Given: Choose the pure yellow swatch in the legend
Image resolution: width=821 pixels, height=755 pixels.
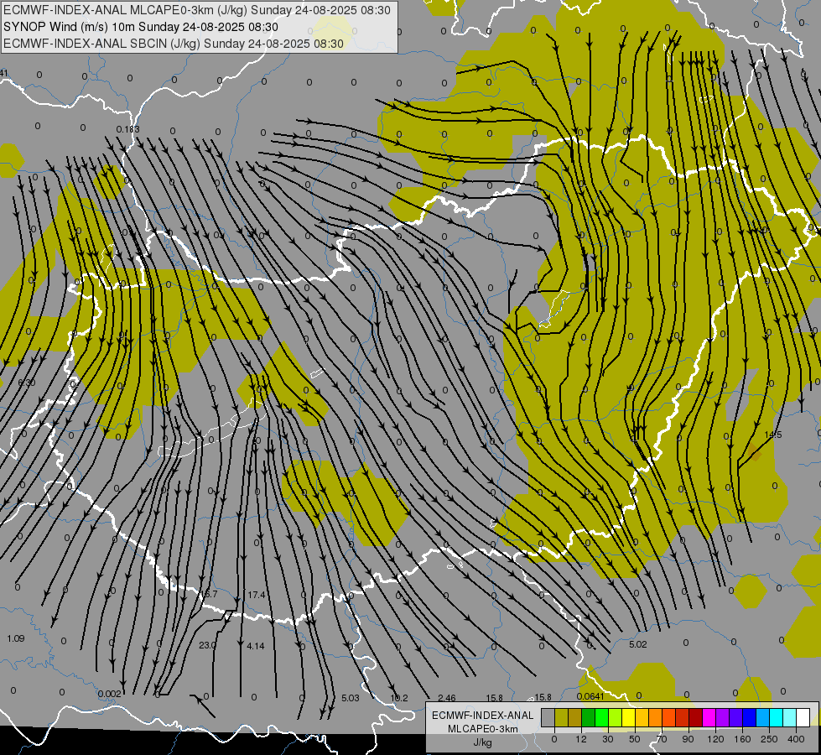Looking at the screenshot, I should coord(629,717).
